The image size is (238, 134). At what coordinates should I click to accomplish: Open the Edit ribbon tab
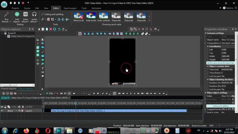coord(37,8)
